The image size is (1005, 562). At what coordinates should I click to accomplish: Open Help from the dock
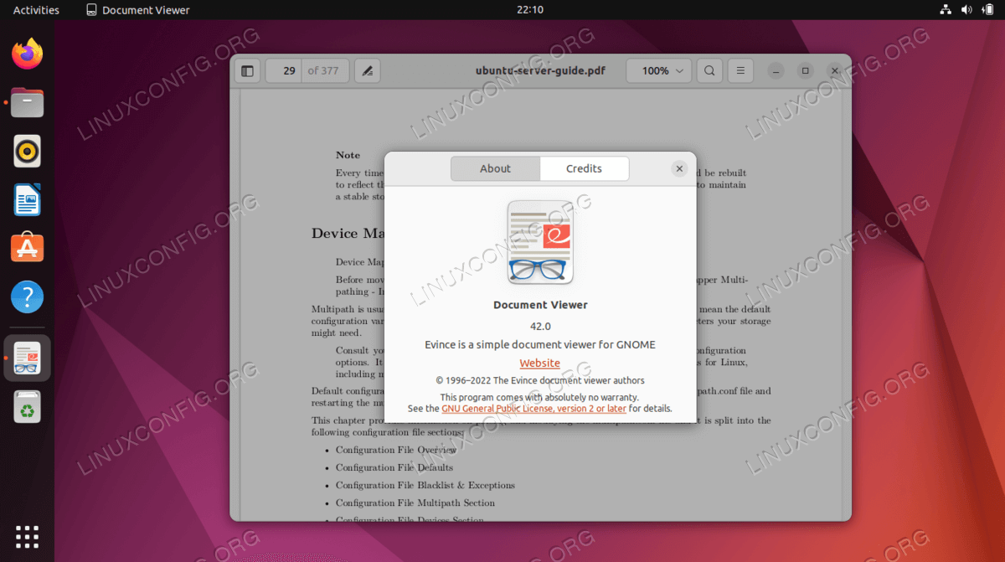(28, 296)
